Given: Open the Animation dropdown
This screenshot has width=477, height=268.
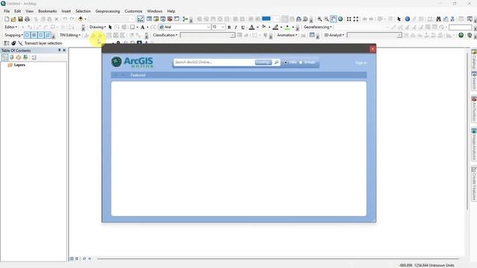Looking at the screenshot, I should [x=287, y=35].
